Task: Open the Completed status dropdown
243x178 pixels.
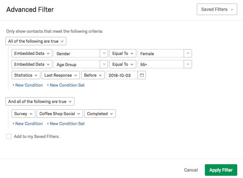Action: tap(100, 114)
